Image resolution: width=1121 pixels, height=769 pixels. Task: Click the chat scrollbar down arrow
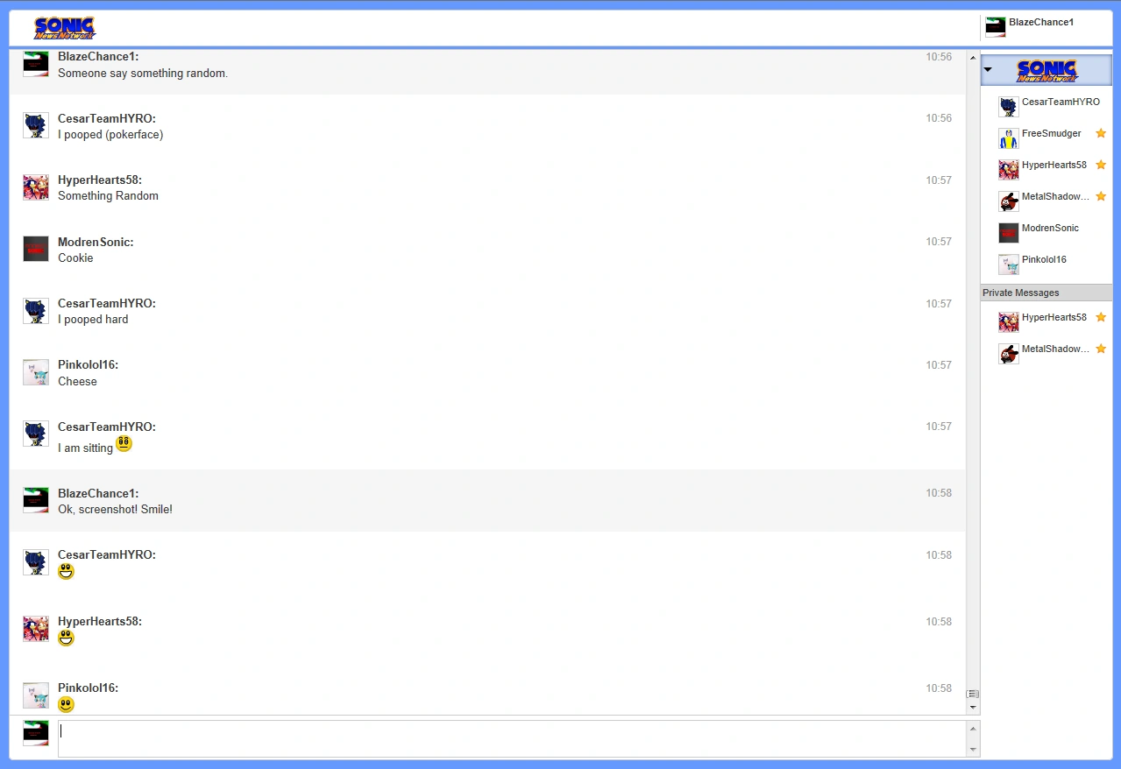(972, 707)
